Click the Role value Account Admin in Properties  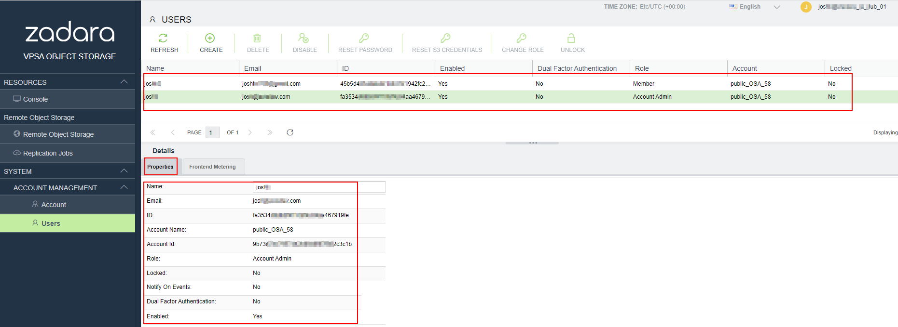[x=272, y=259]
